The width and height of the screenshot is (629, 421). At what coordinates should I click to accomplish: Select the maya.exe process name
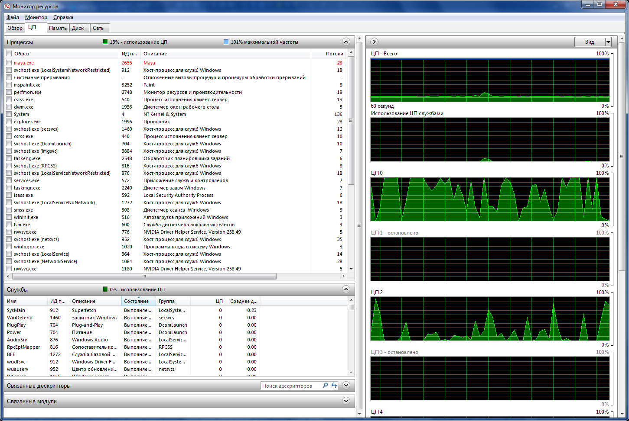pyautogui.click(x=23, y=63)
